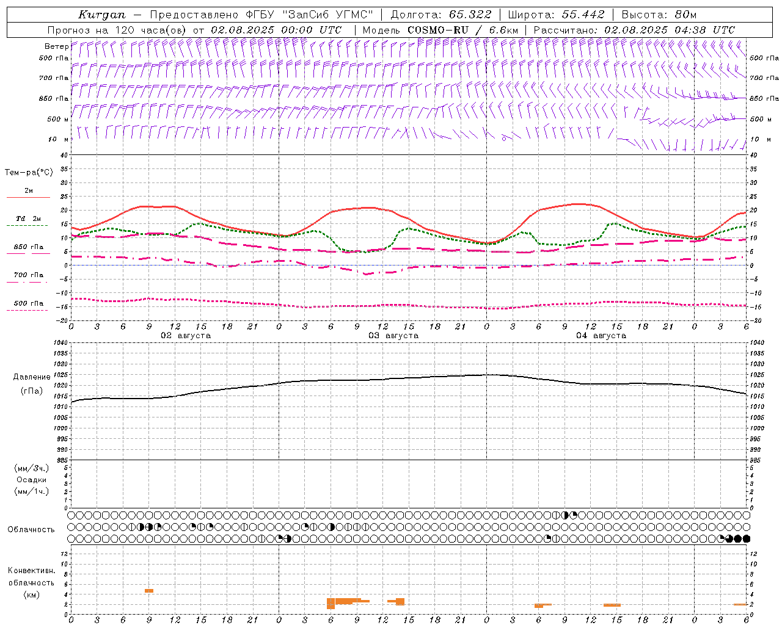Select the "Долгота: 65.322" header field

(x=441, y=15)
